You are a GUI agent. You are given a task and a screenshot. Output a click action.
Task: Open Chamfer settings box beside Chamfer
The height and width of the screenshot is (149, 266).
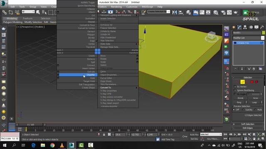[58, 75]
